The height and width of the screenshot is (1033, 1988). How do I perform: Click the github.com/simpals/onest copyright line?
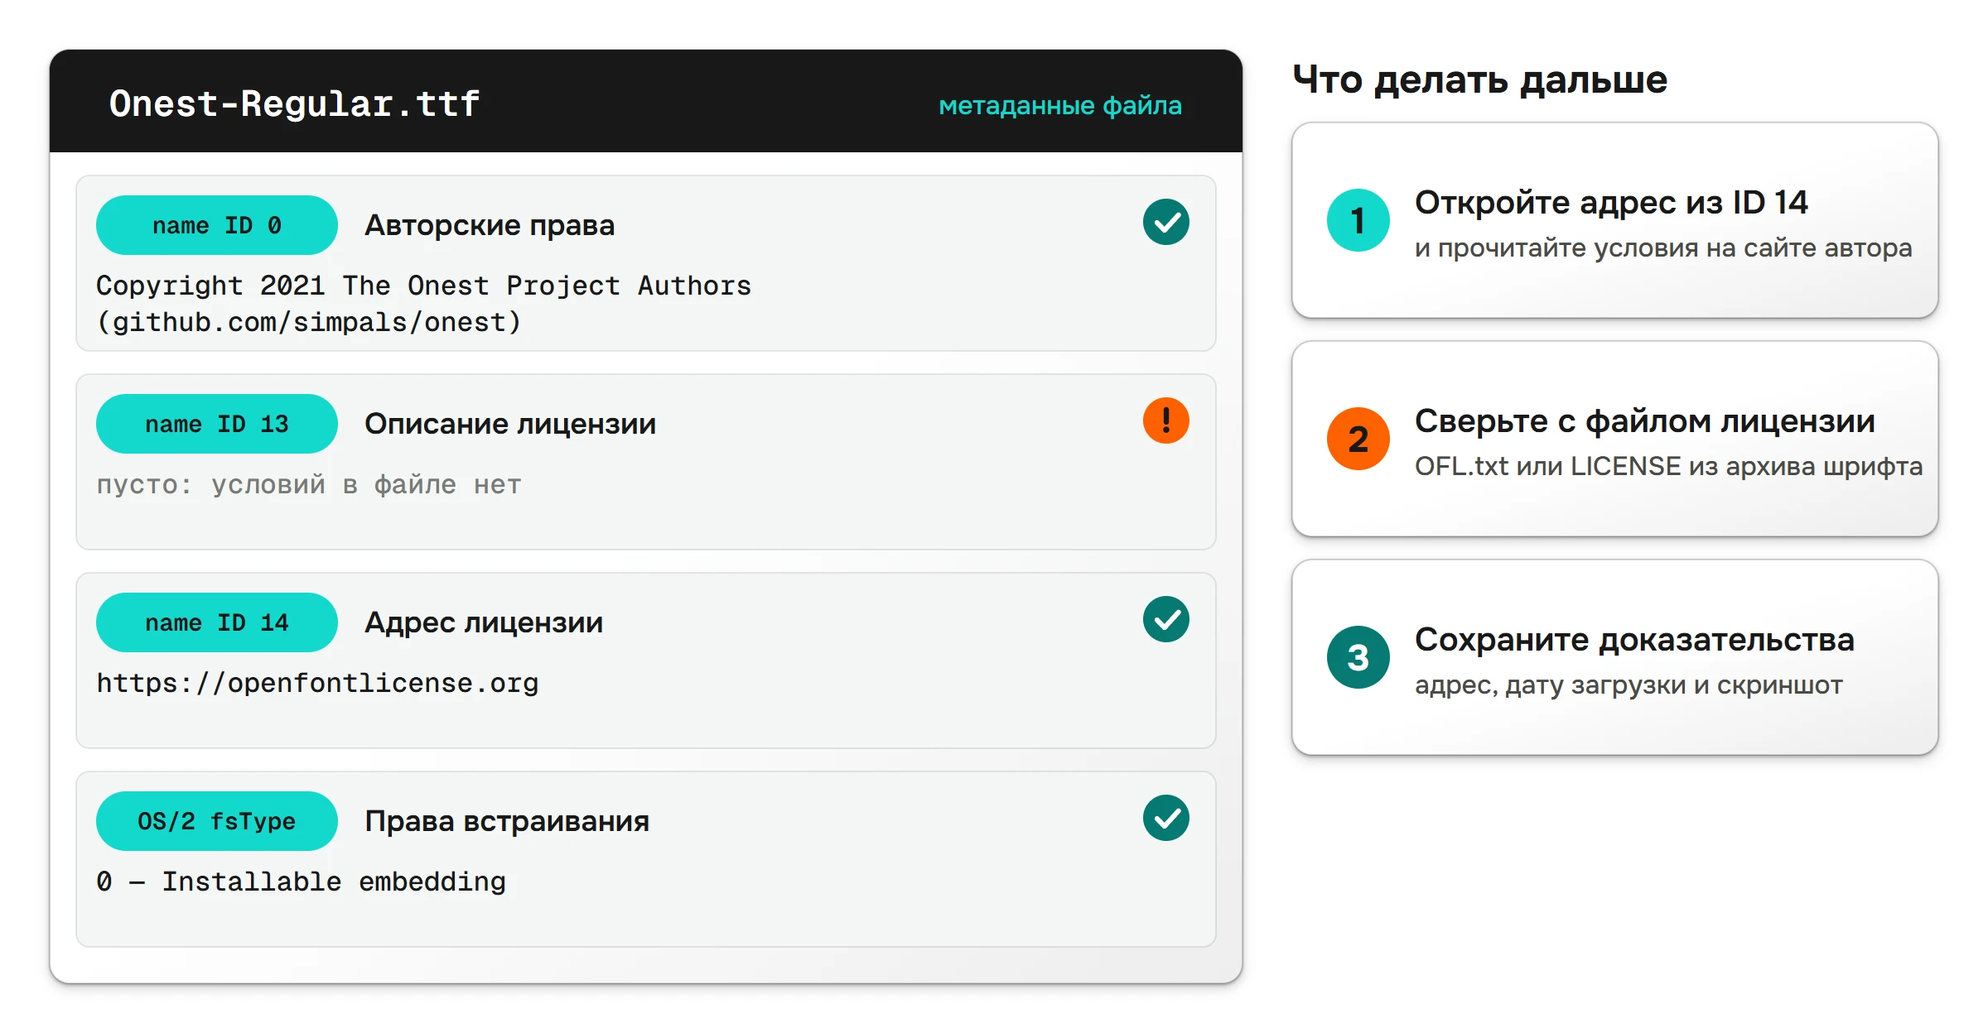[x=309, y=322]
